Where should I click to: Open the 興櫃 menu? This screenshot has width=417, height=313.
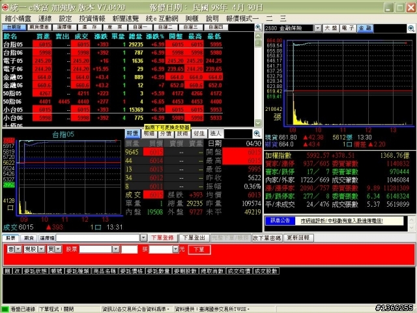192,18
